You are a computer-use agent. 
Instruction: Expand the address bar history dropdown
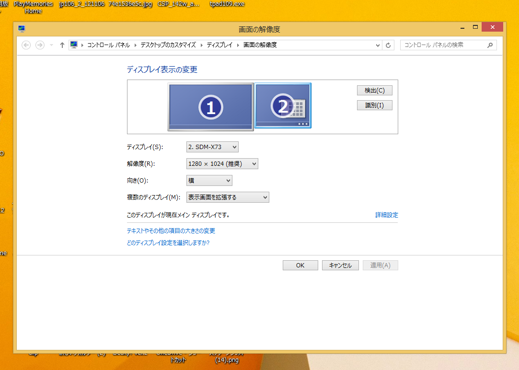pyautogui.click(x=378, y=45)
